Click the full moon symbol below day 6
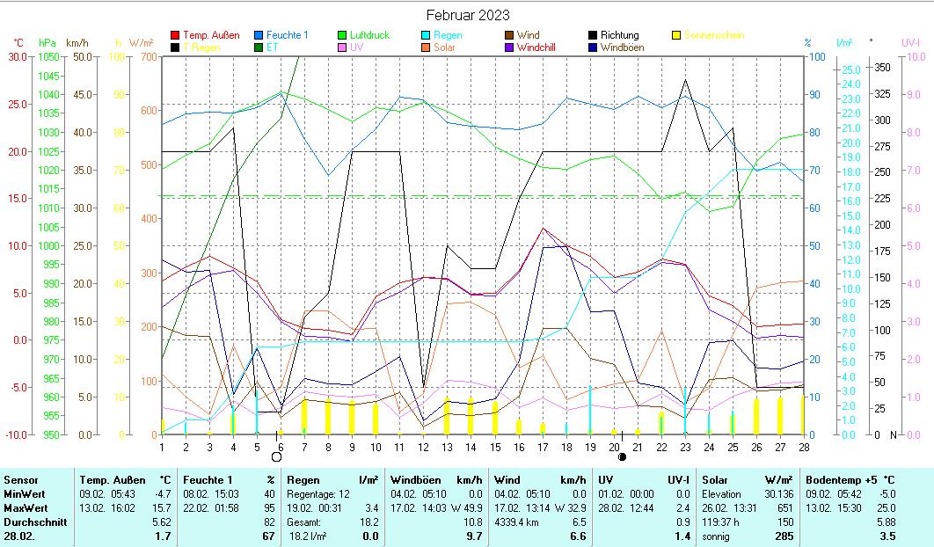The width and height of the screenshot is (934, 547). pos(276,457)
